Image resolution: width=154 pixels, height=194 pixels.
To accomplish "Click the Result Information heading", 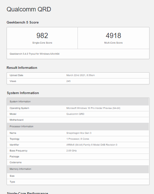I will pyautogui.click(x=22, y=68).
